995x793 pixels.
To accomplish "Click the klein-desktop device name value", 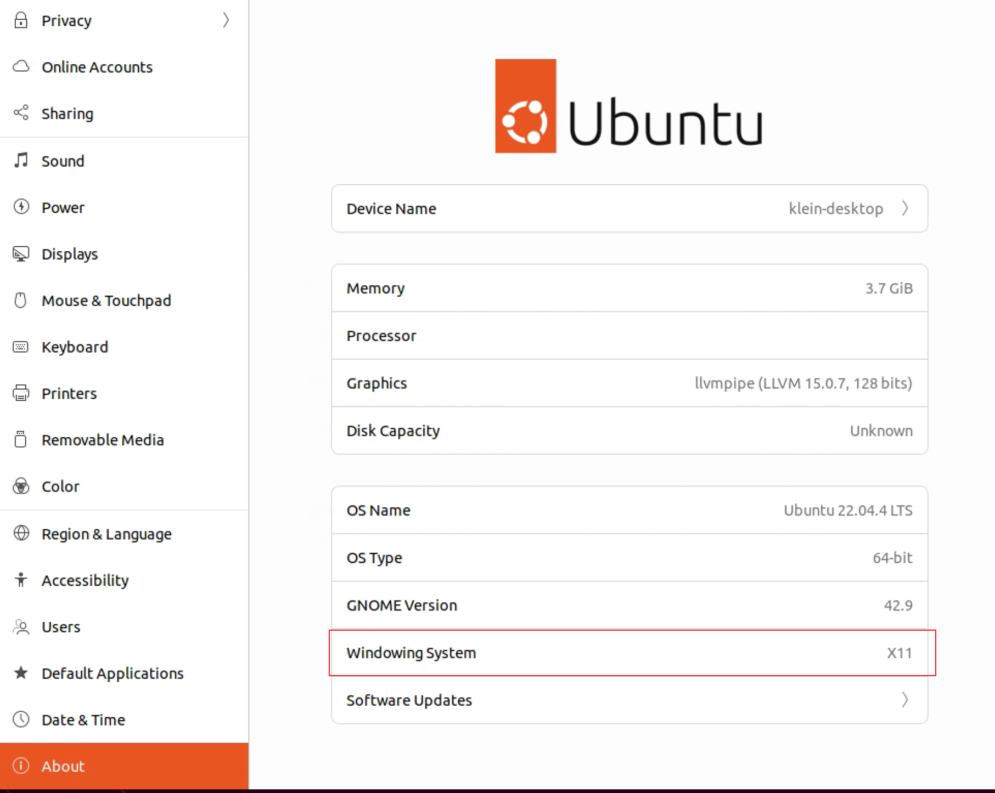I will coord(836,208).
